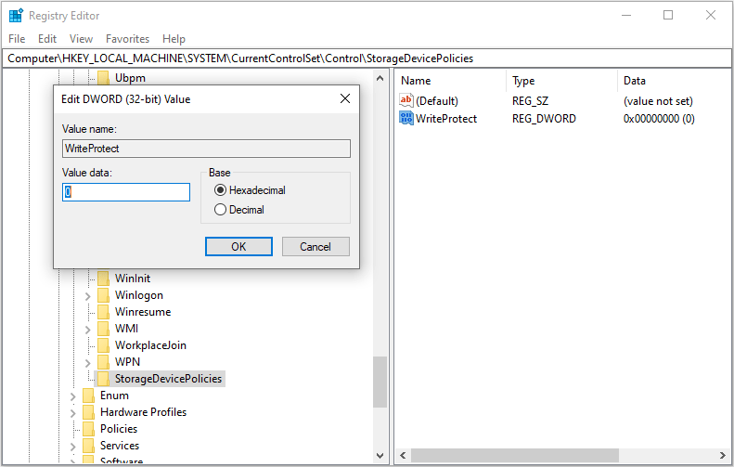This screenshot has width=734, height=467.
Task: Confirm the DWORD edit with OK
Action: (238, 246)
